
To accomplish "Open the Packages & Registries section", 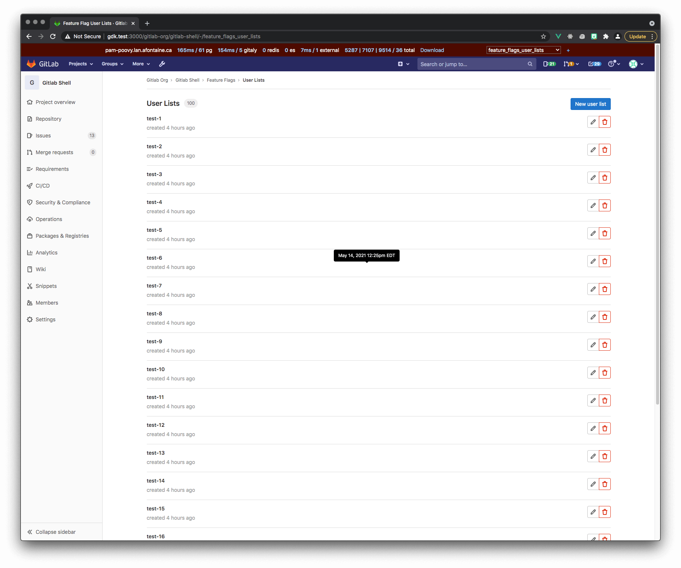I will 62,236.
